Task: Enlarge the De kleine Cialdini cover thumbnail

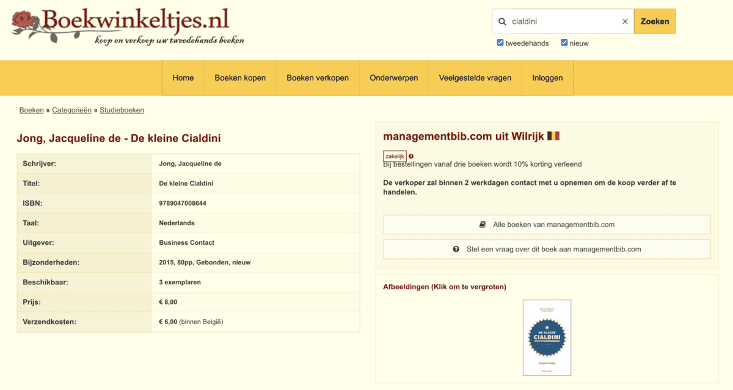Action: tap(547, 338)
